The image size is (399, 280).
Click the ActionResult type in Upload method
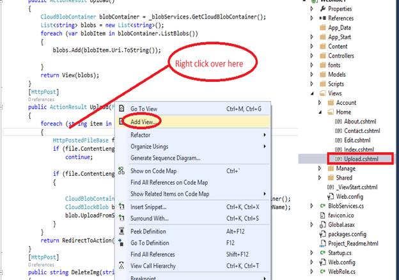point(68,107)
